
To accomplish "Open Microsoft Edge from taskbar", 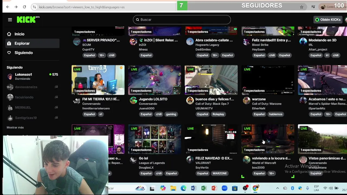I will [184, 188].
